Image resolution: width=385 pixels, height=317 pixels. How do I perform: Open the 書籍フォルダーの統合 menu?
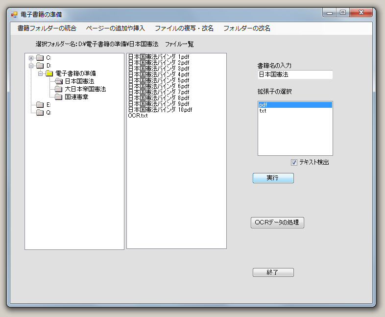pyautogui.click(x=47, y=28)
